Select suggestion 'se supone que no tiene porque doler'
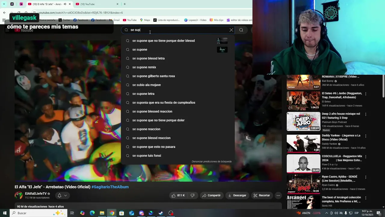Screen dimensions: 385x217 click(178, 120)
